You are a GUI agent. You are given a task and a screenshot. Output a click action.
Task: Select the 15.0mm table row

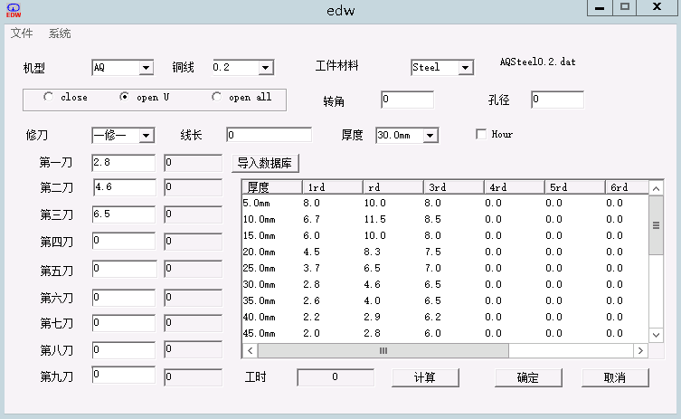(445, 235)
